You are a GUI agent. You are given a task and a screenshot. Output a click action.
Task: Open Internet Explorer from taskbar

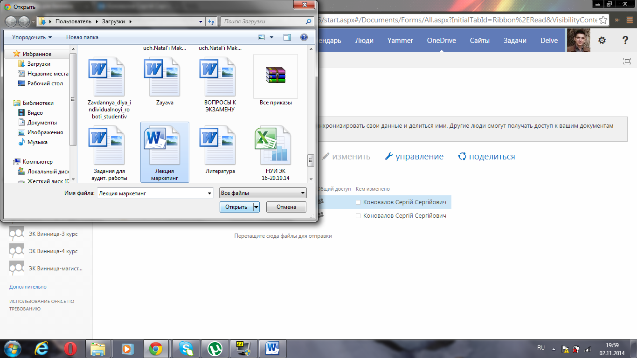point(42,348)
